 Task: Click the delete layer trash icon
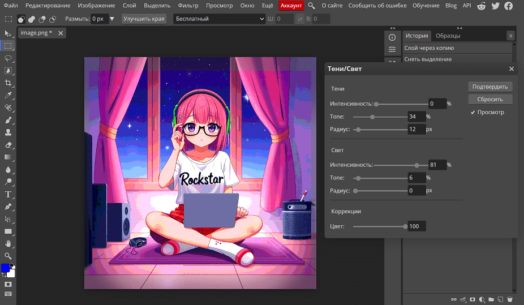(510, 299)
